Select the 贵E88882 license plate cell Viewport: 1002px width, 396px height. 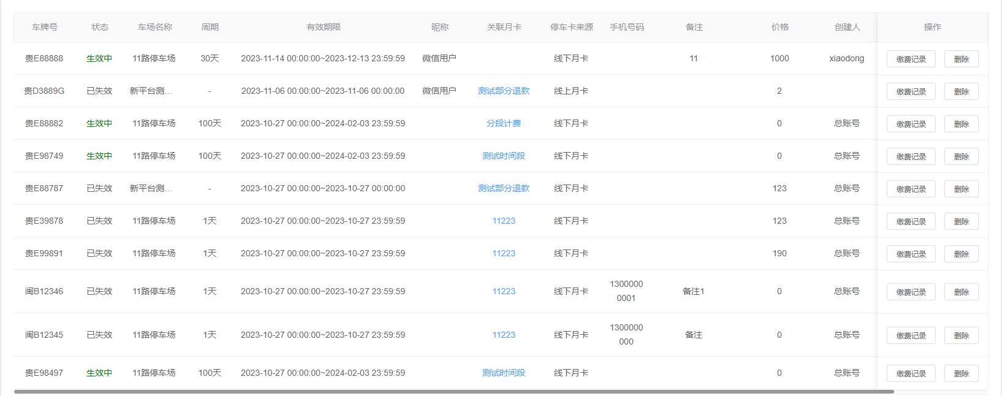(x=44, y=123)
